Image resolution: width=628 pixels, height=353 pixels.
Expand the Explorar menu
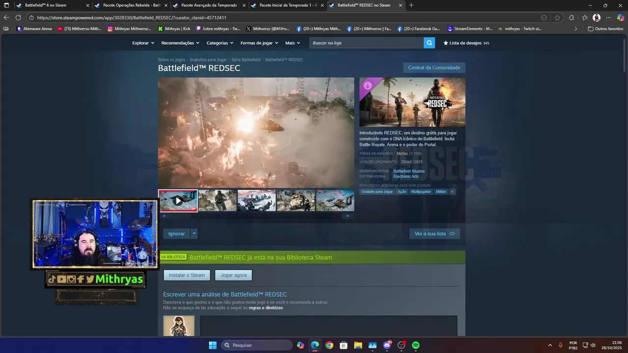point(143,43)
